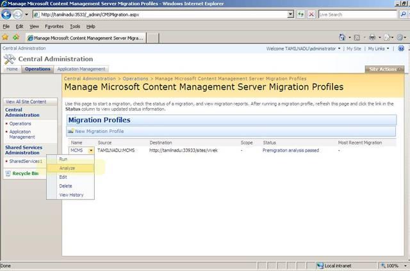Click Central Administration breadcrumb link

point(90,79)
